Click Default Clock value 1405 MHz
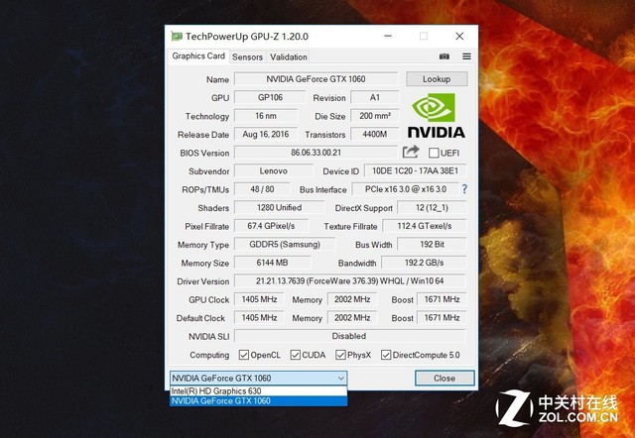Image resolution: width=635 pixels, height=438 pixels. [x=259, y=318]
